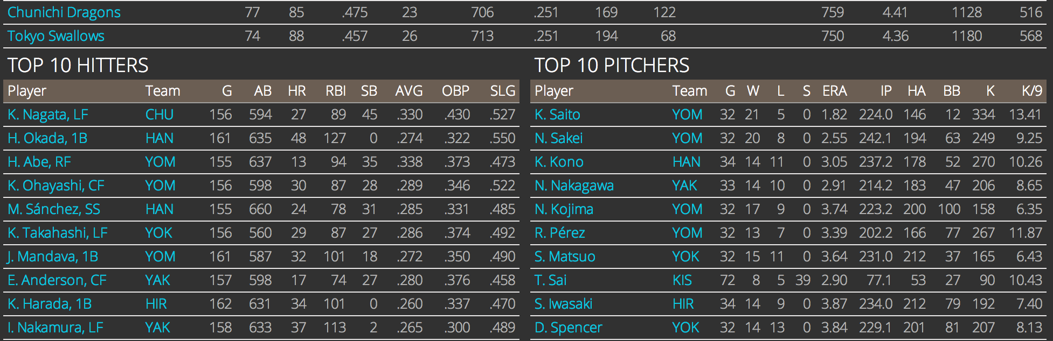This screenshot has height=341, width=1053.
Task: Open the Tokyo Swallows team page
Action: 56,36
